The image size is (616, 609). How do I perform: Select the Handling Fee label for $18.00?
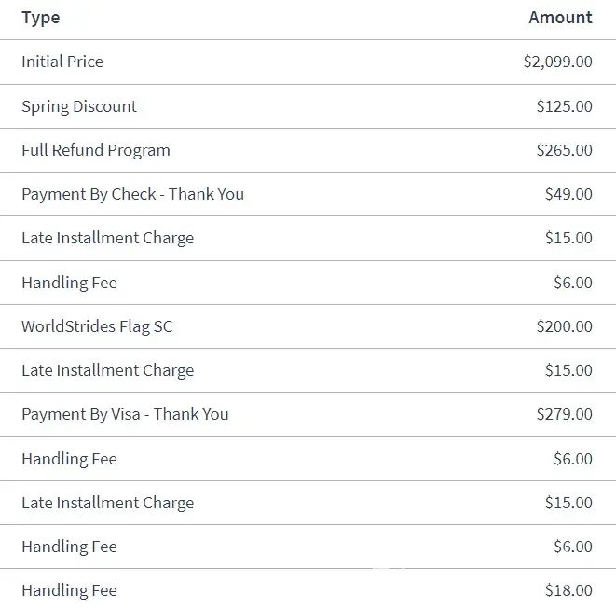(x=69, y=590)
